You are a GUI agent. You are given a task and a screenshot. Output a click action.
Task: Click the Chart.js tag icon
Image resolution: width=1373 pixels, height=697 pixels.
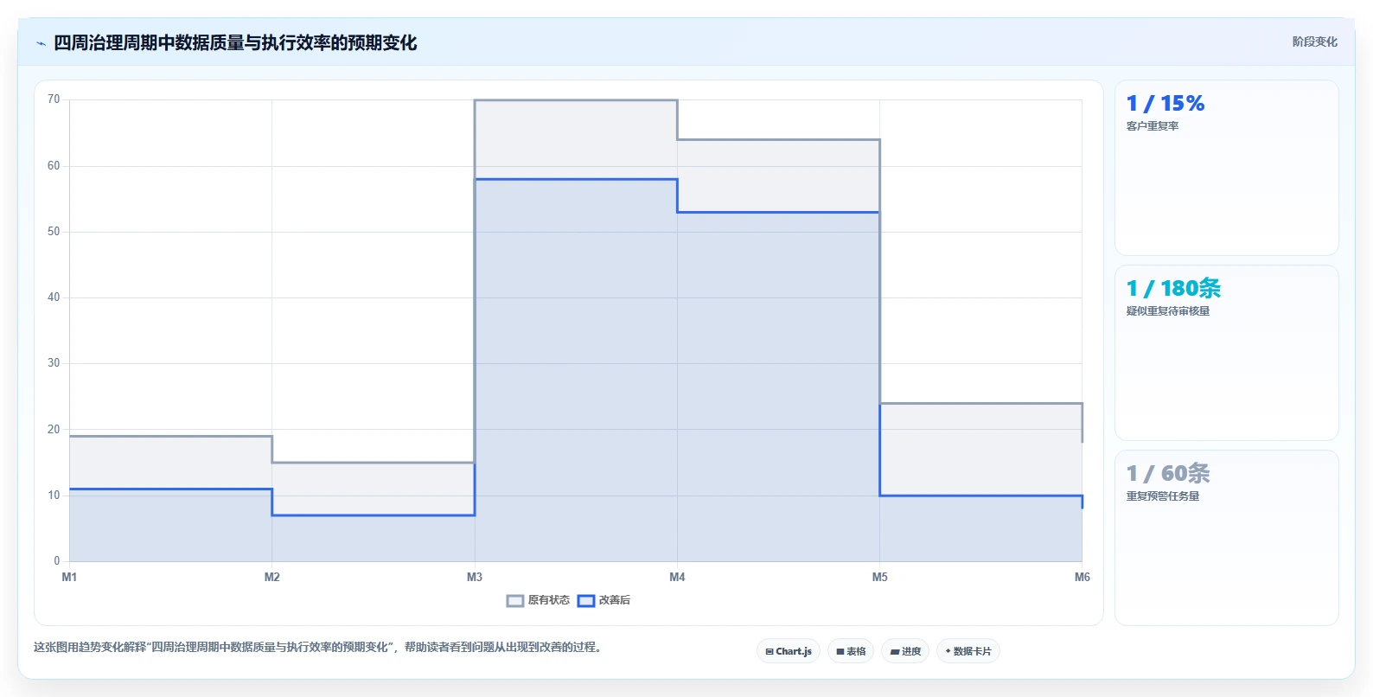point(770,652)
